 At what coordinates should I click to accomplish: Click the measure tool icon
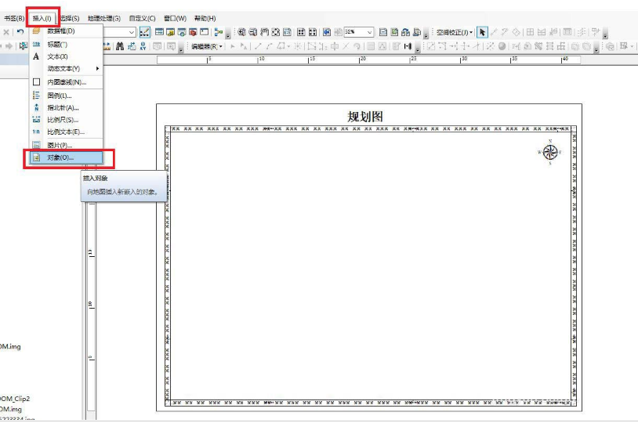(x=107, y=46)
